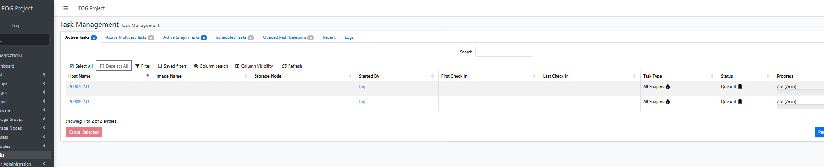The image size is (824, 167).
Task: Click the Filter funnel icon
Action: pos(137,66)
